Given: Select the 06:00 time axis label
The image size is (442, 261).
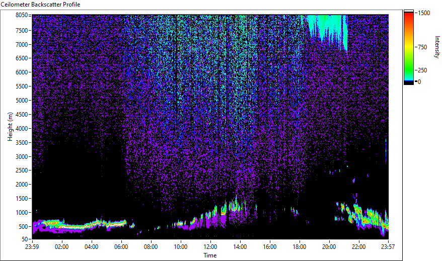Looking at the screenshot, I should pyautogui.click(x=121, y=247).
